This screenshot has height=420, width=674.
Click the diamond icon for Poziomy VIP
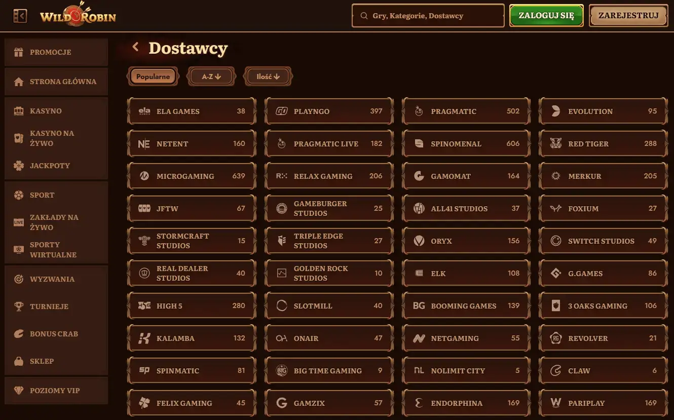click(x=19, y=391)
